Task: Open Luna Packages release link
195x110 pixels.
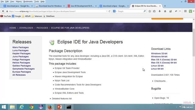Action: 20,50
